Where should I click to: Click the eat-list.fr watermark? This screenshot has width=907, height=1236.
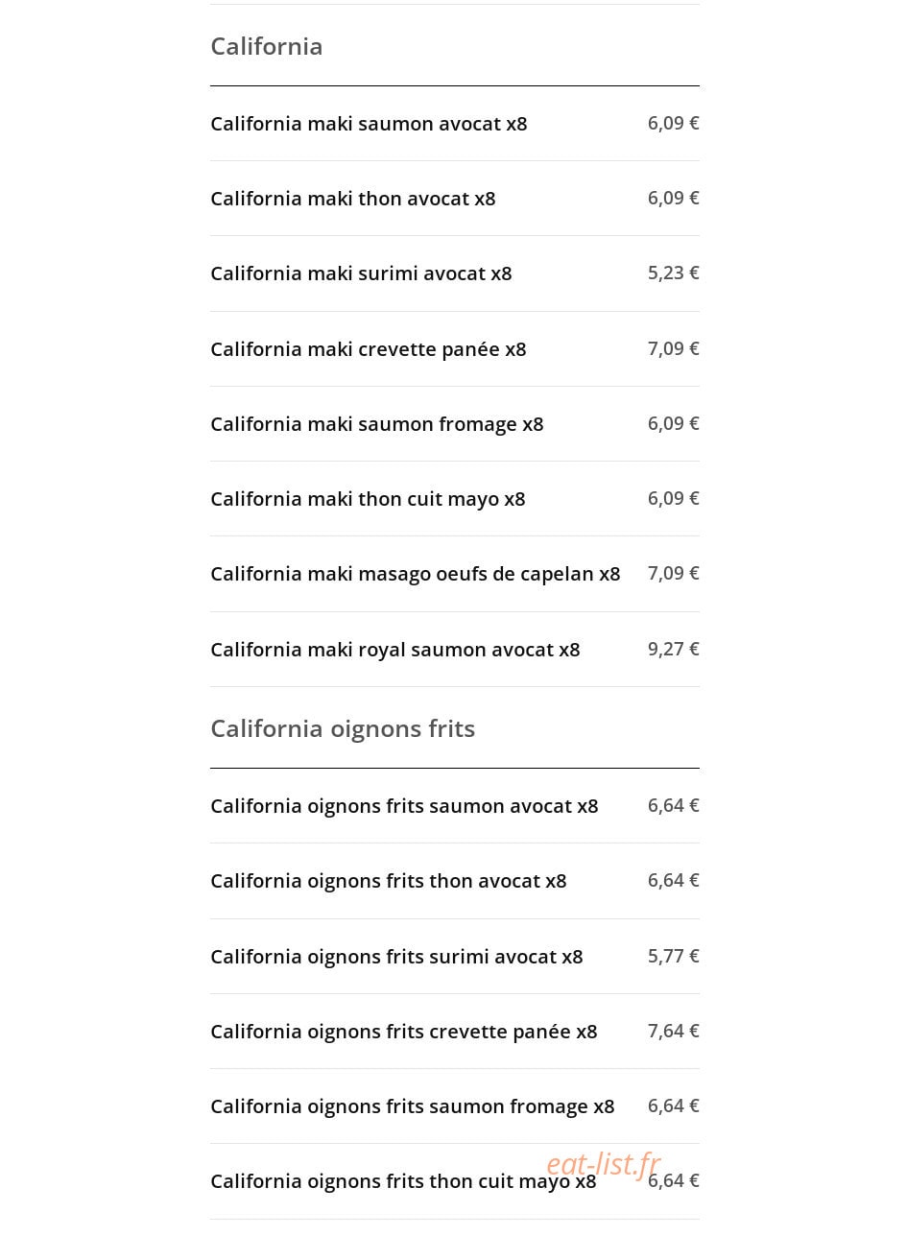pyautogui.click(x=604, y=1163)
